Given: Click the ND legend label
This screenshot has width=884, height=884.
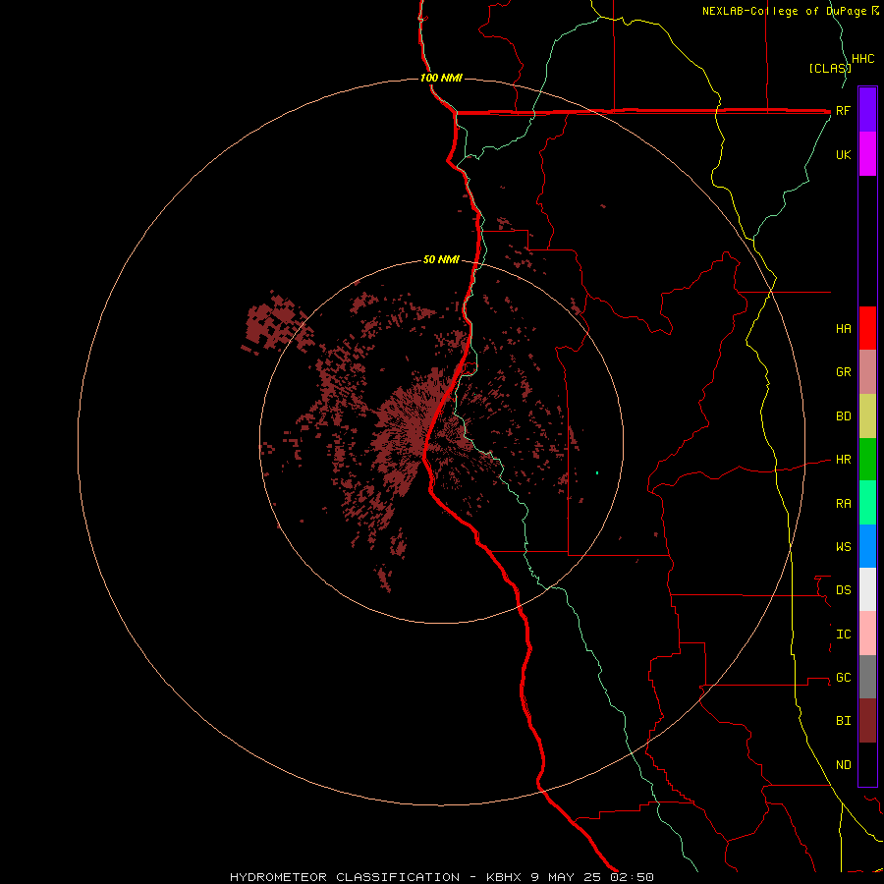Looking at the screenshot, I should [843, 765].
